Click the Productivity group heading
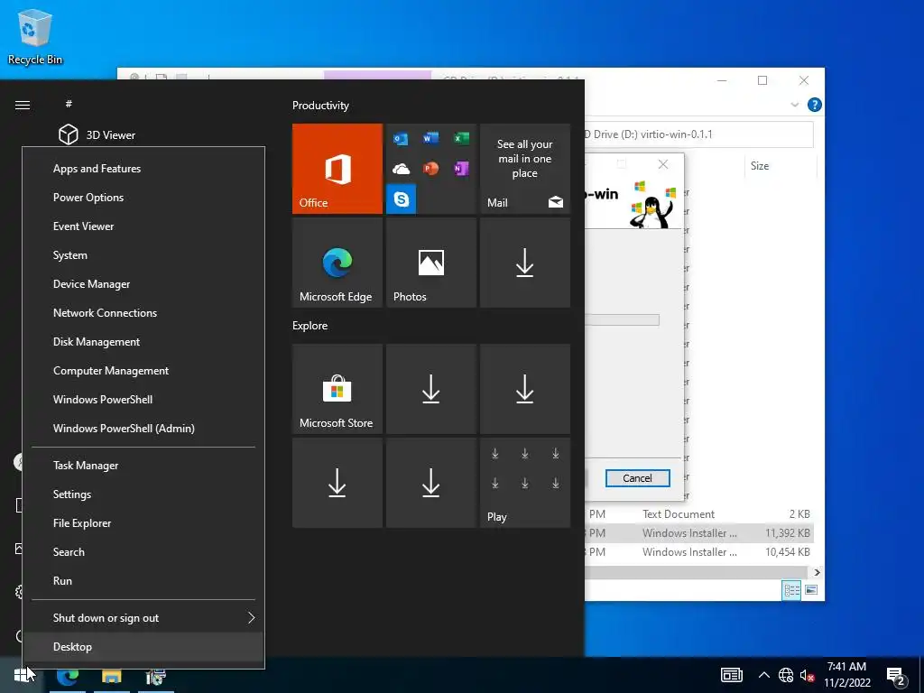The image size is (924, 693). pyautogui.click(x=320, y=106)
